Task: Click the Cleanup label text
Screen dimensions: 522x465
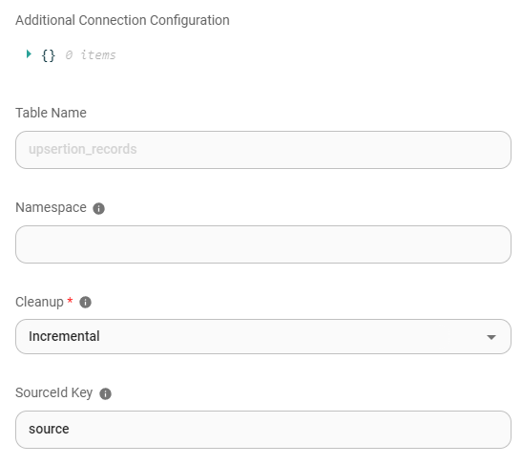Action: pos(39,302)
